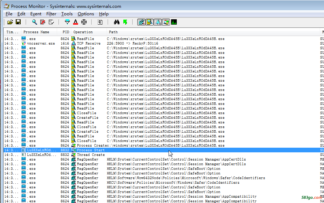Open the Options menu
This screenshot has height=203, width=324.
tap(86, 14)
